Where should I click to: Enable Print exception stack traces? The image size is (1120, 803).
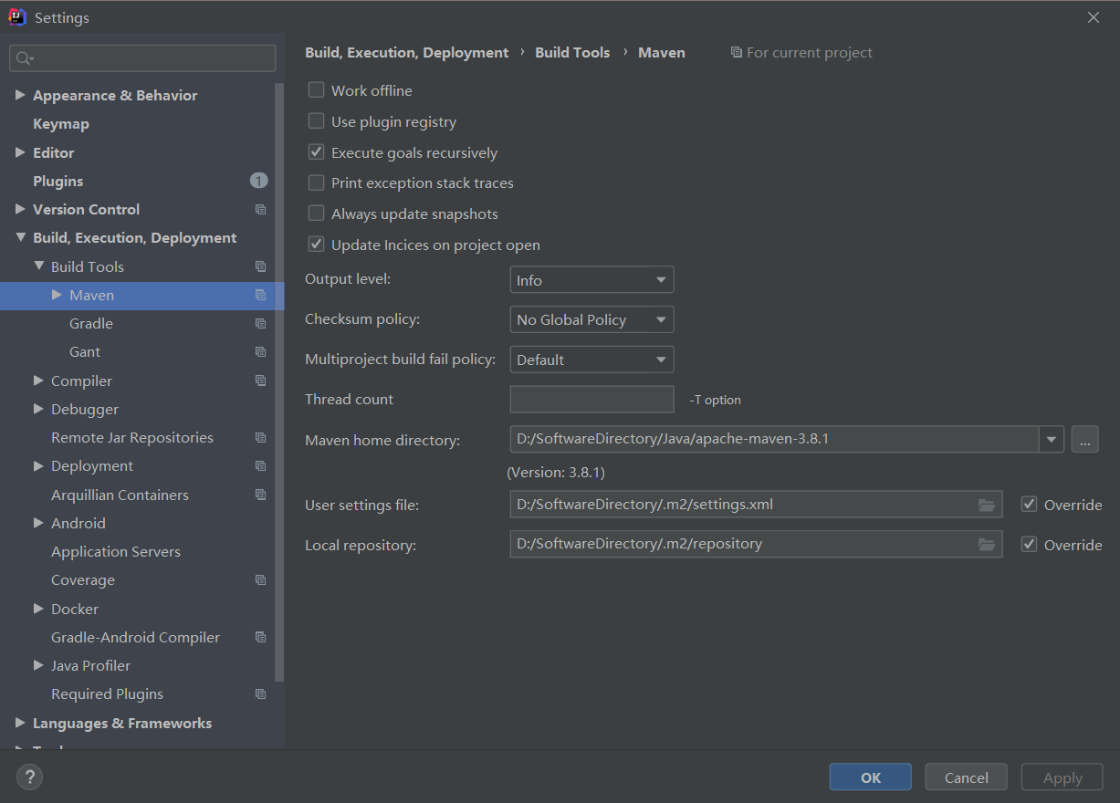316,182
